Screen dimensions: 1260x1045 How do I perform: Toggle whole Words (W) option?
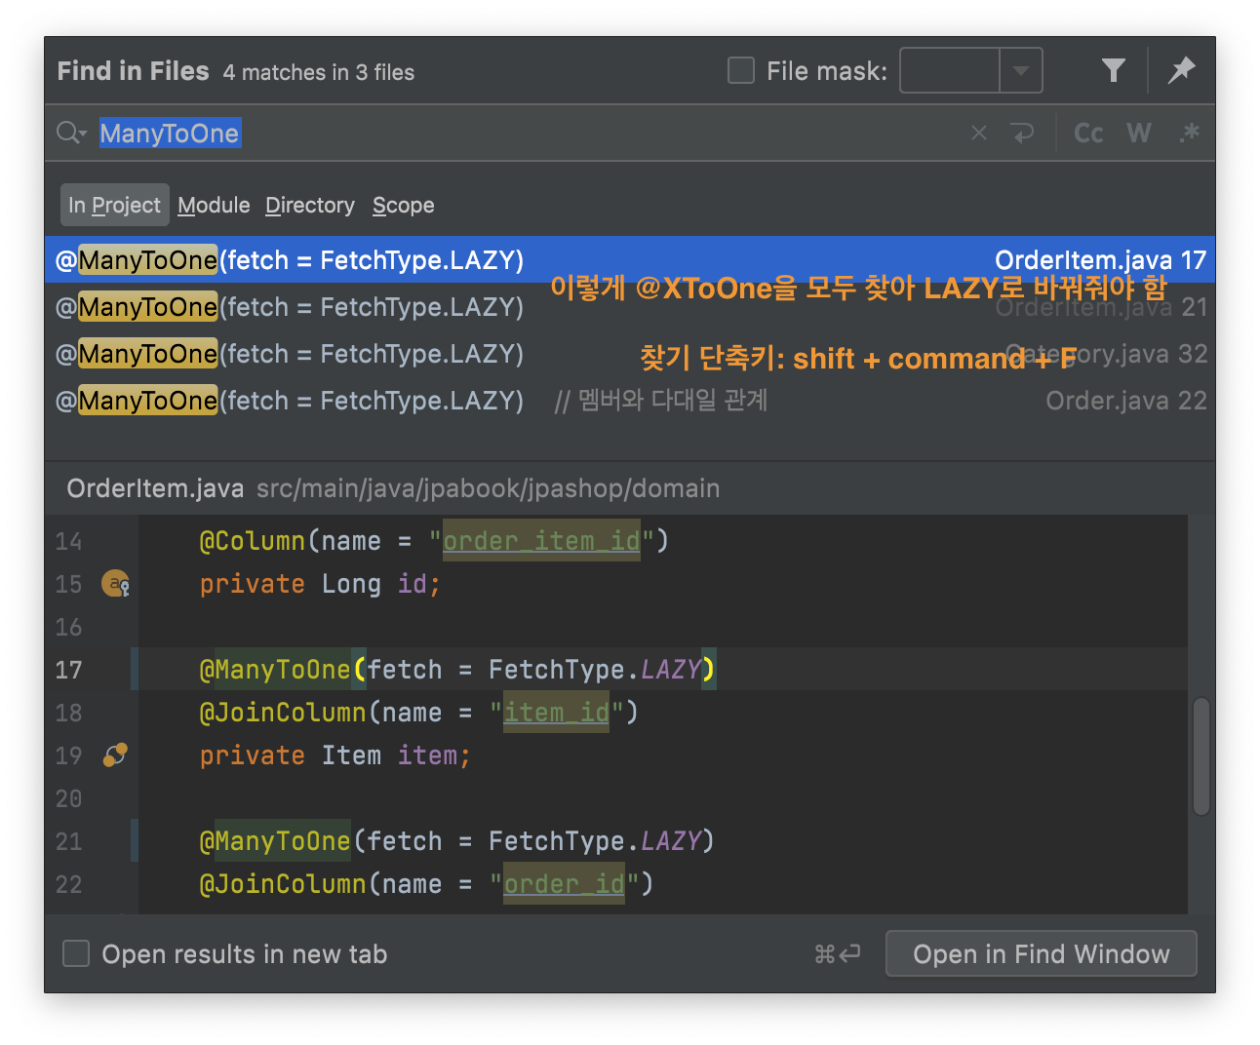pos(1139,134)
